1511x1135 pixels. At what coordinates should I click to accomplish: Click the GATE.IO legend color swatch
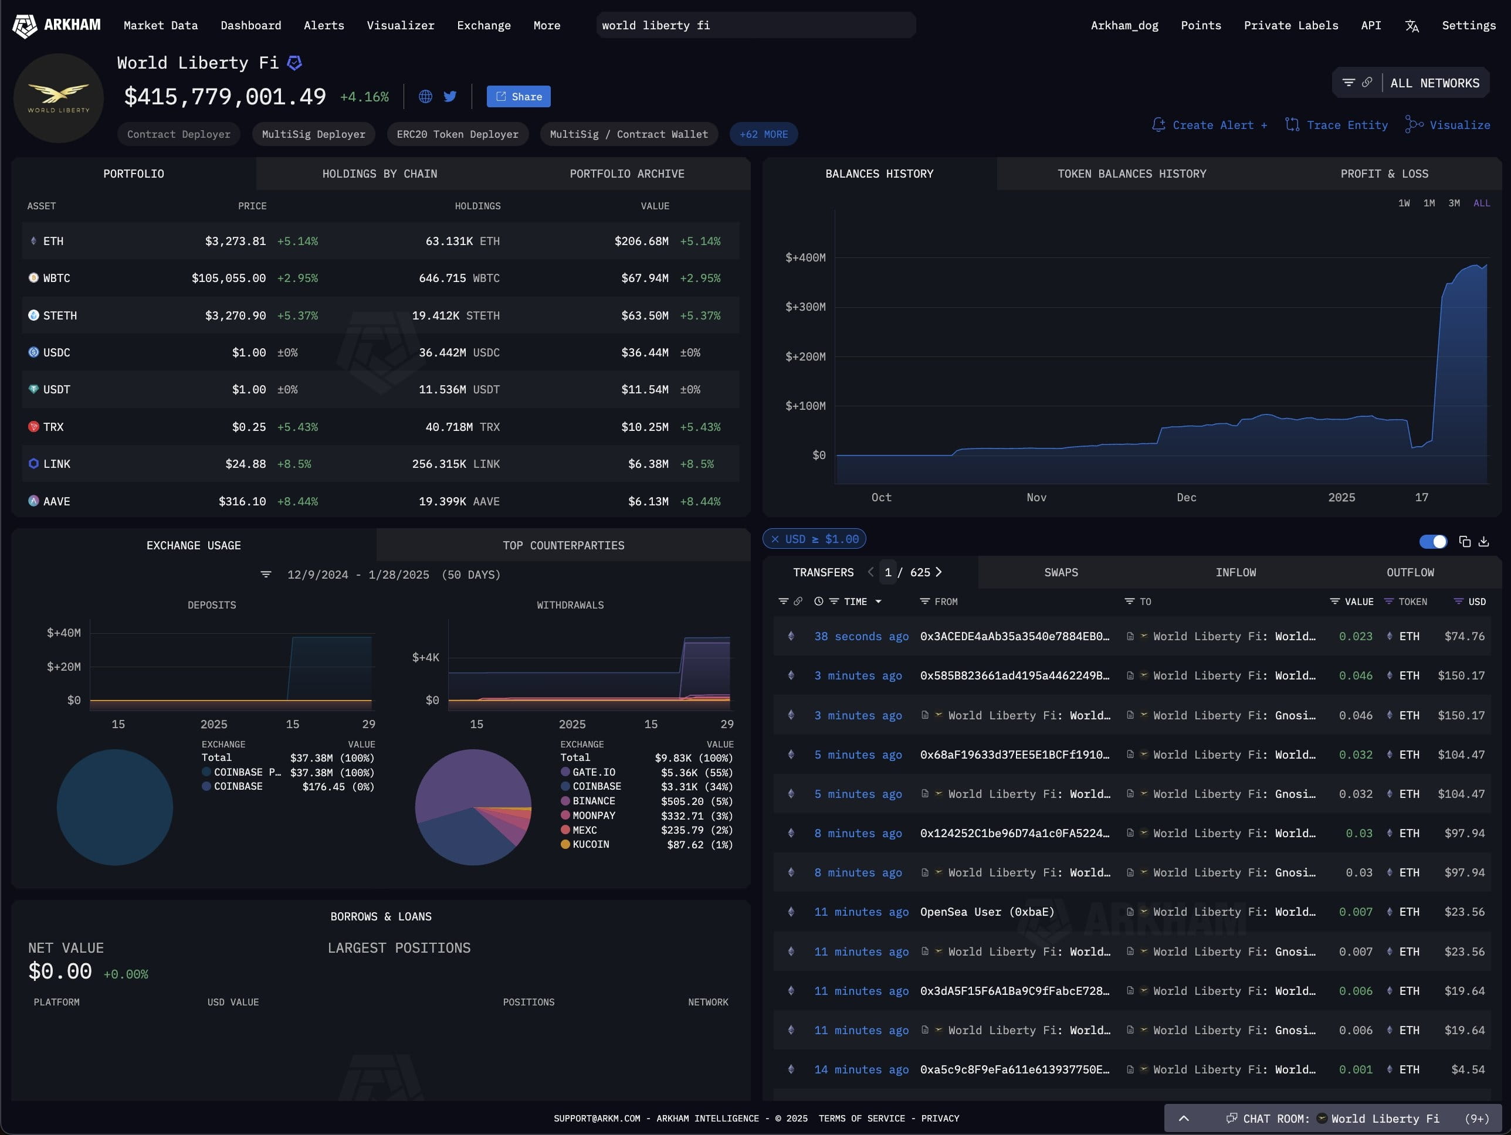pos(565,772)
